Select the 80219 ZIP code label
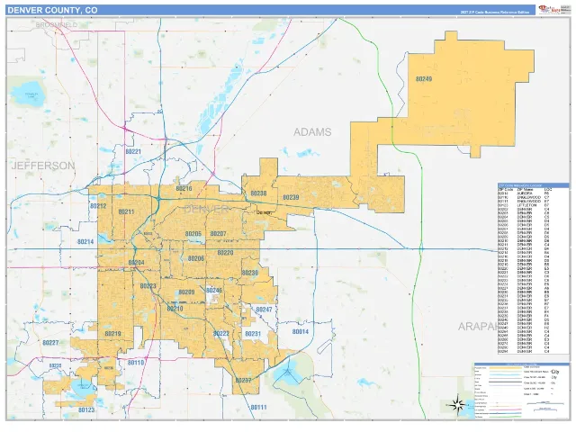Screen dimensions: 576x432 (112, 334)
